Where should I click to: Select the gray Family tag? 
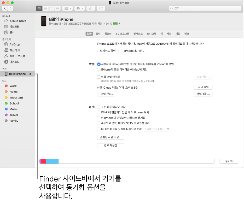[18, 121]
